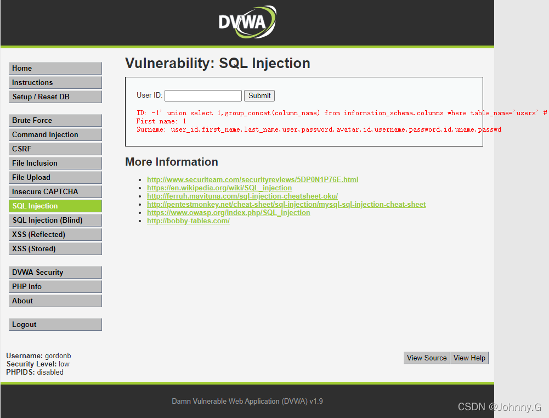Open SQL Injection (Blind) page

pyautogui.click(x=55, y=220)
